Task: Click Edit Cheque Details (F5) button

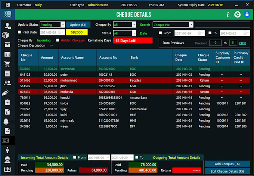Action: [x=227, y=171]
